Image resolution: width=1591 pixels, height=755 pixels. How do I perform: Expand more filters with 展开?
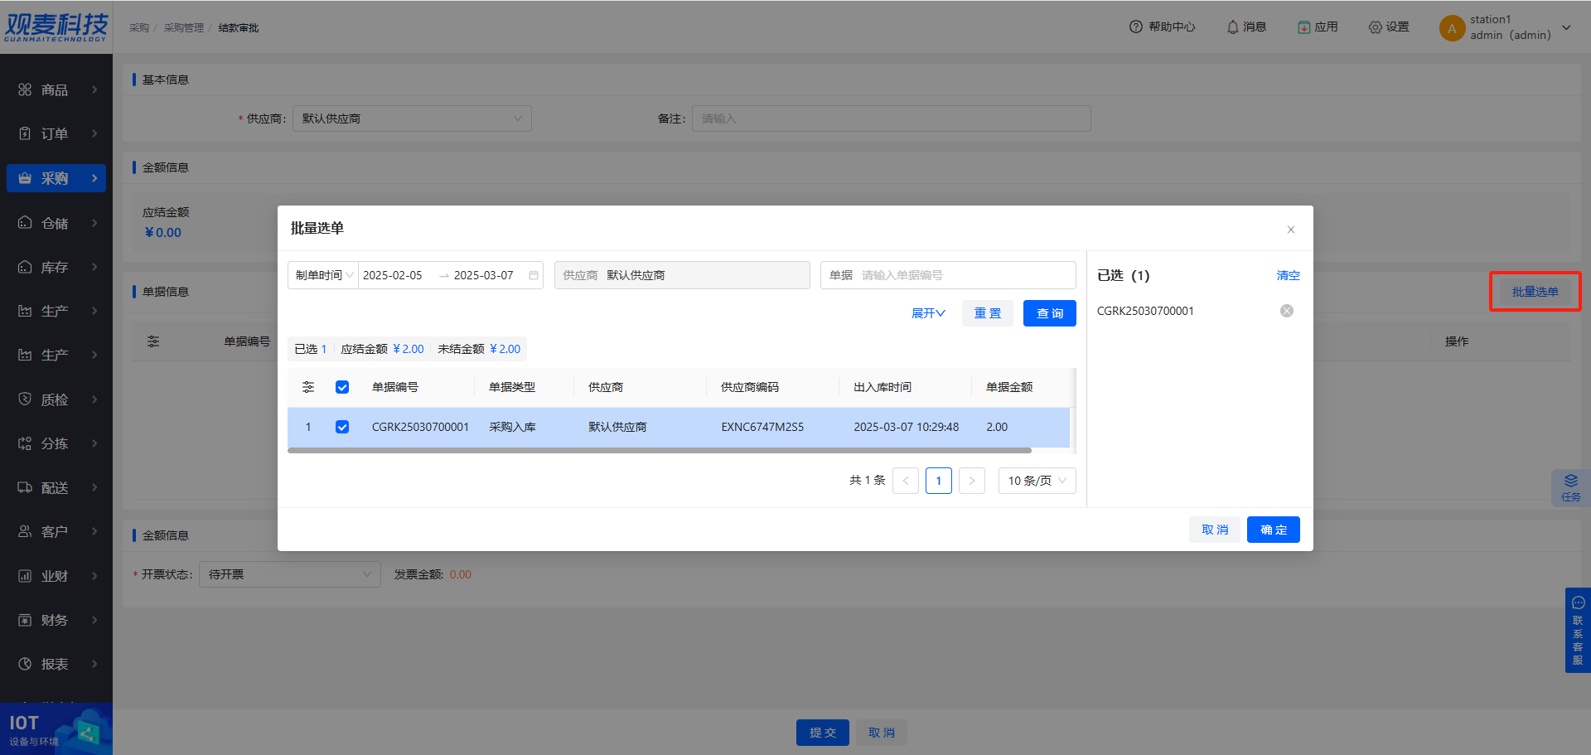pyautogui.click(x=928, y=313)
